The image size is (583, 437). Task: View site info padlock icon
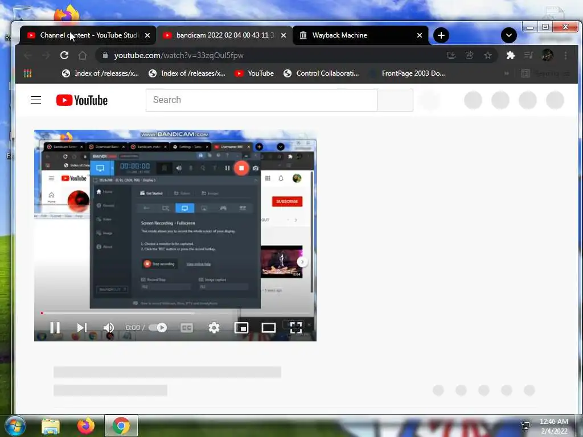[105, 55]
